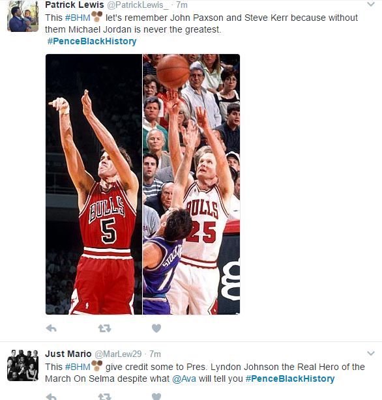Like Just Mario's tweet with heart

click(x=156, y=397)
